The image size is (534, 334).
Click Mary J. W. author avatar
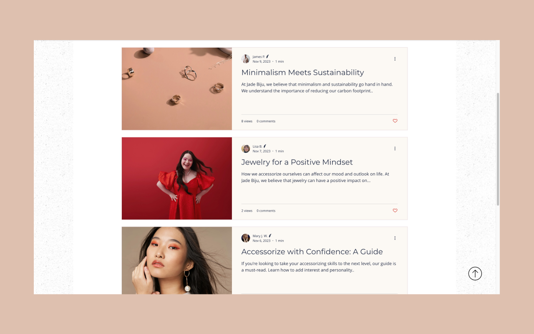tap(246, 238)
